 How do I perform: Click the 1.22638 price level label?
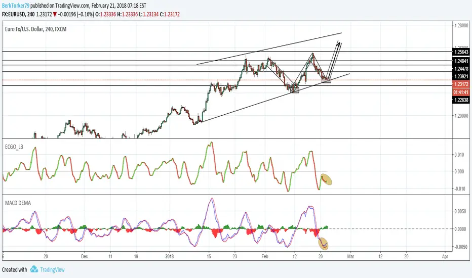[461, 100]
